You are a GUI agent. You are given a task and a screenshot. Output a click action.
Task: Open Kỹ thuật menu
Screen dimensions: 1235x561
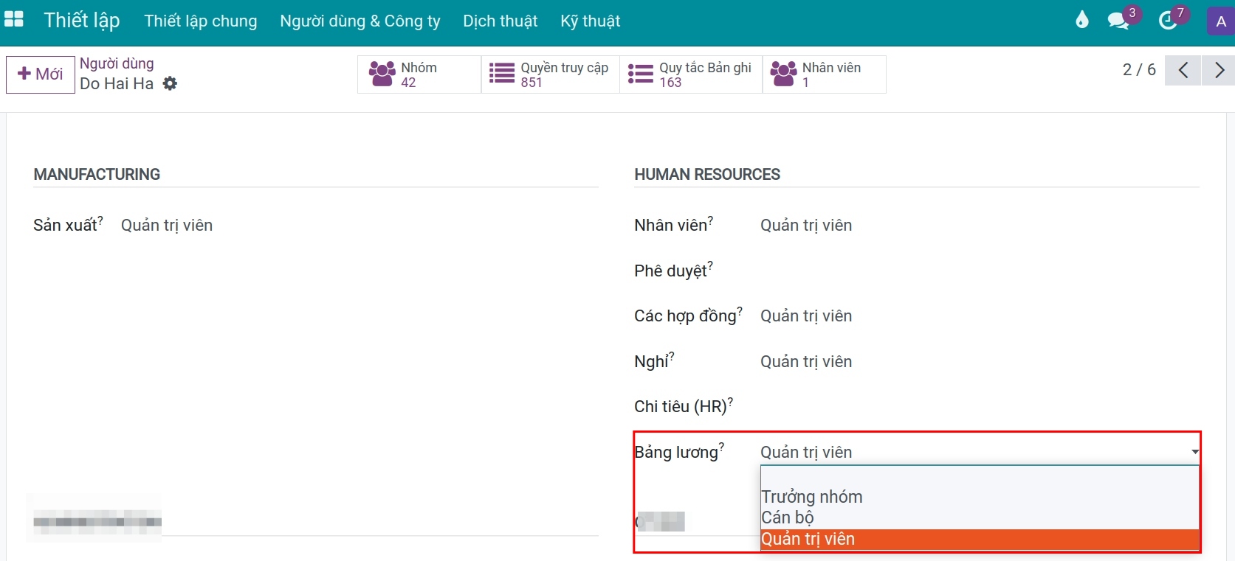tap(591, 21)
